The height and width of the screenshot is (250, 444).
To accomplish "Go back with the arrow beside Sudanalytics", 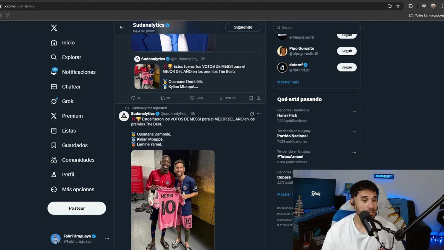I will (x=121, y=27).
